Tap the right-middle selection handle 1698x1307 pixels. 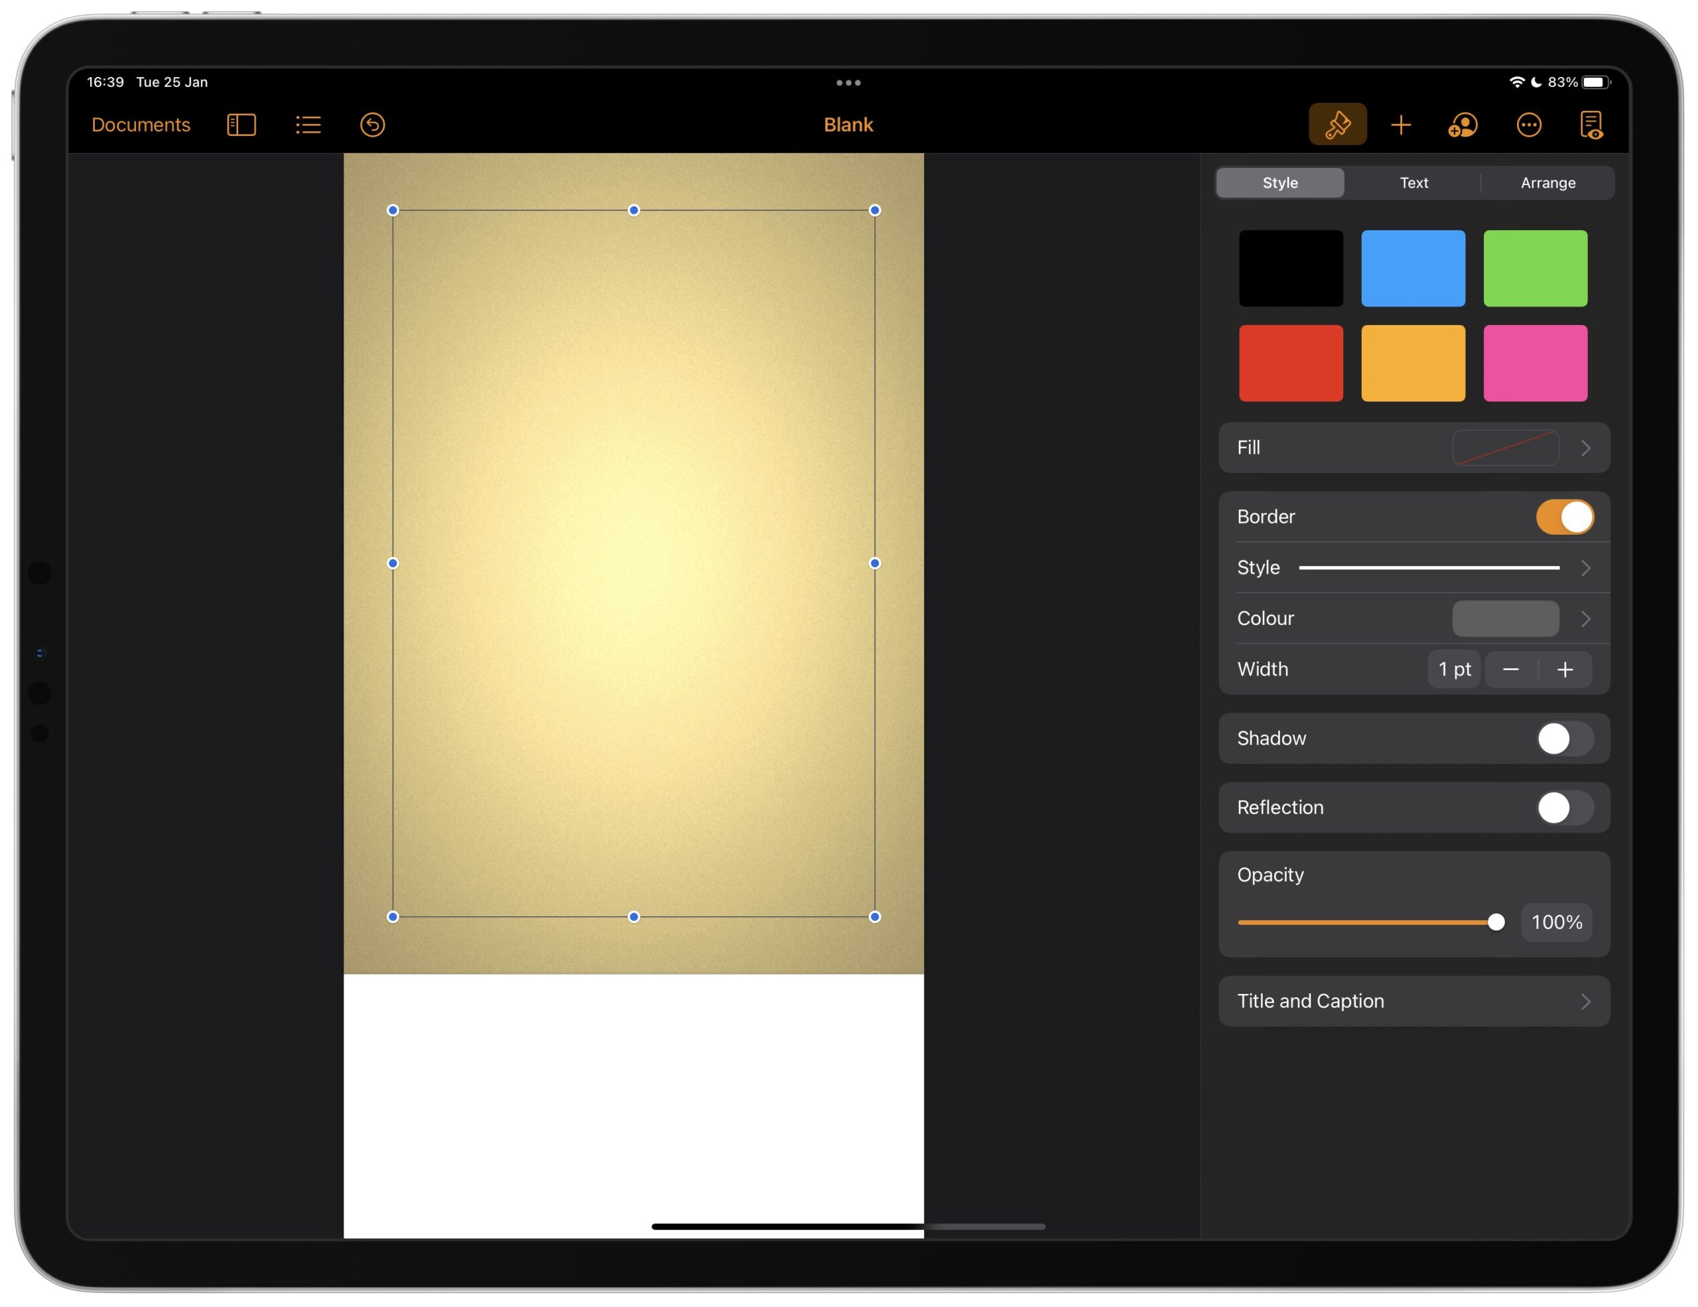tap(875, 563)
